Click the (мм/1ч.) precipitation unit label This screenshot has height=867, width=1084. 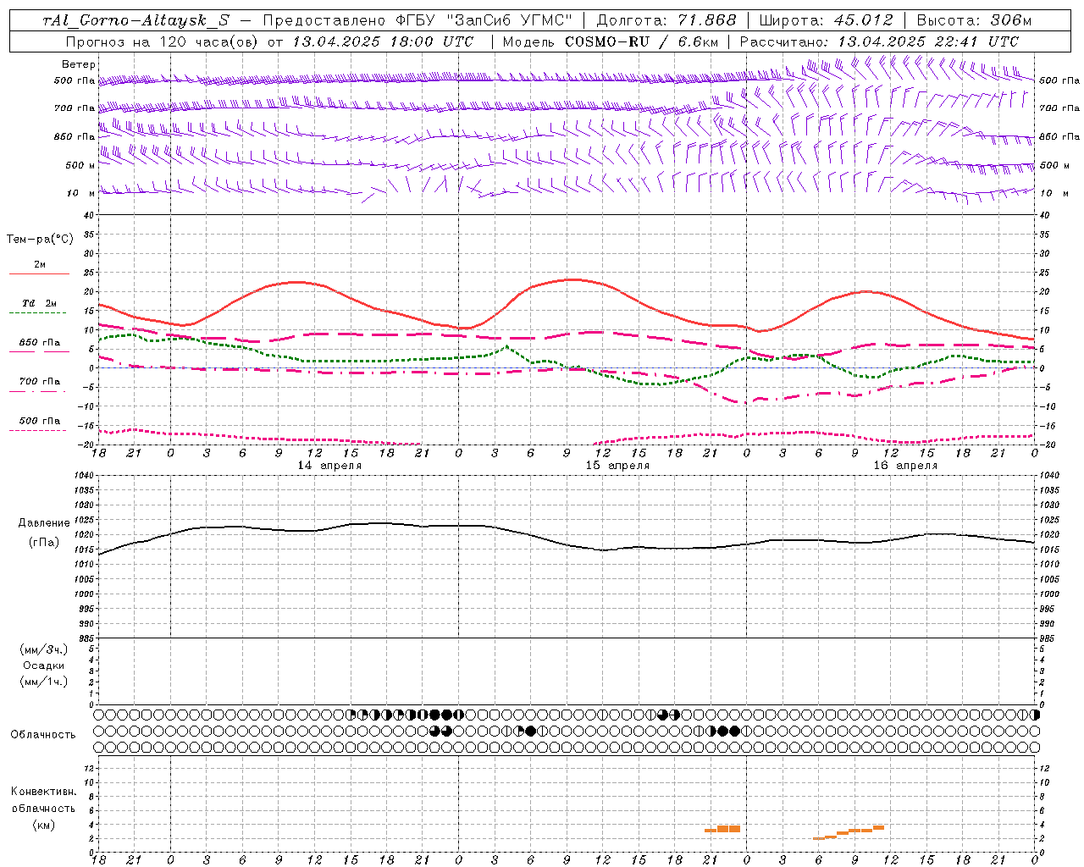(x=44, y=682)
